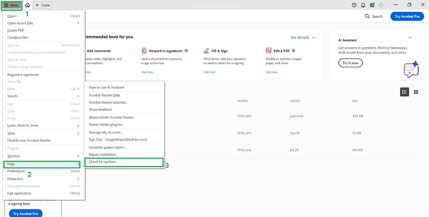Click the Search magnifier icon
Image resolution: width=429 pixels, height=217 pixels.
[x=367, y=17]
